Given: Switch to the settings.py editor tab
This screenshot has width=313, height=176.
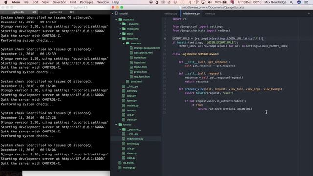Looking at the screenshot, I should (171, 14).
